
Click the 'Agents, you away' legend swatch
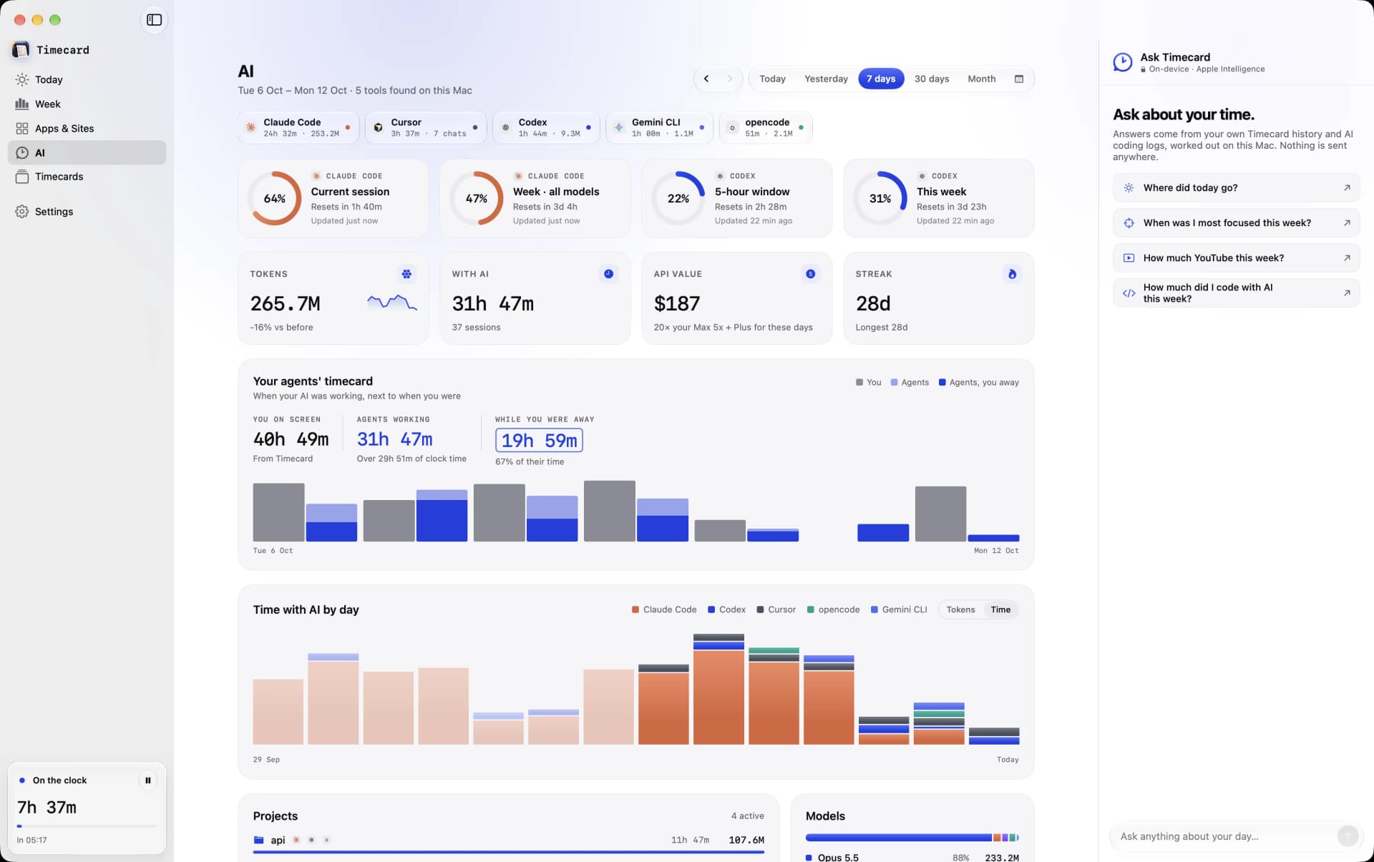942,382
